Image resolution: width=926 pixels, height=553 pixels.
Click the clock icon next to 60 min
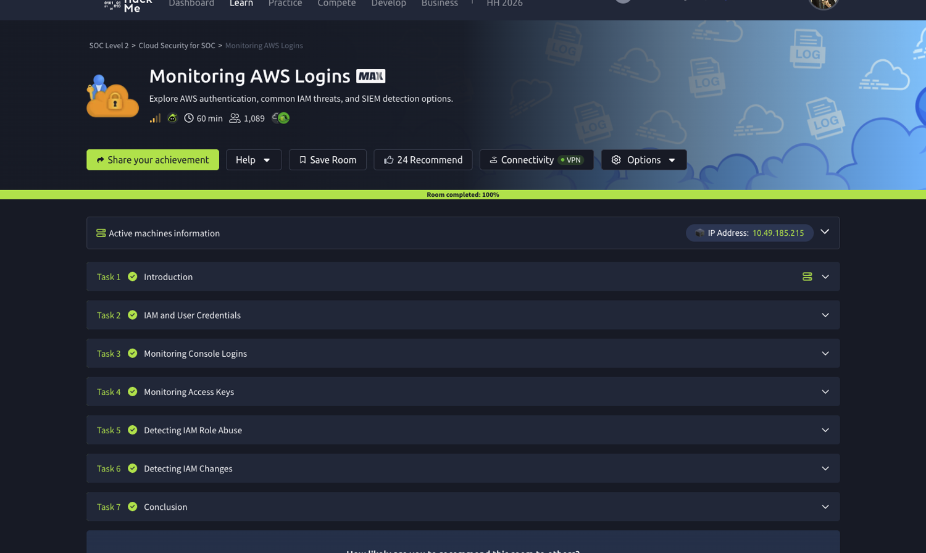tap(189, 118)
